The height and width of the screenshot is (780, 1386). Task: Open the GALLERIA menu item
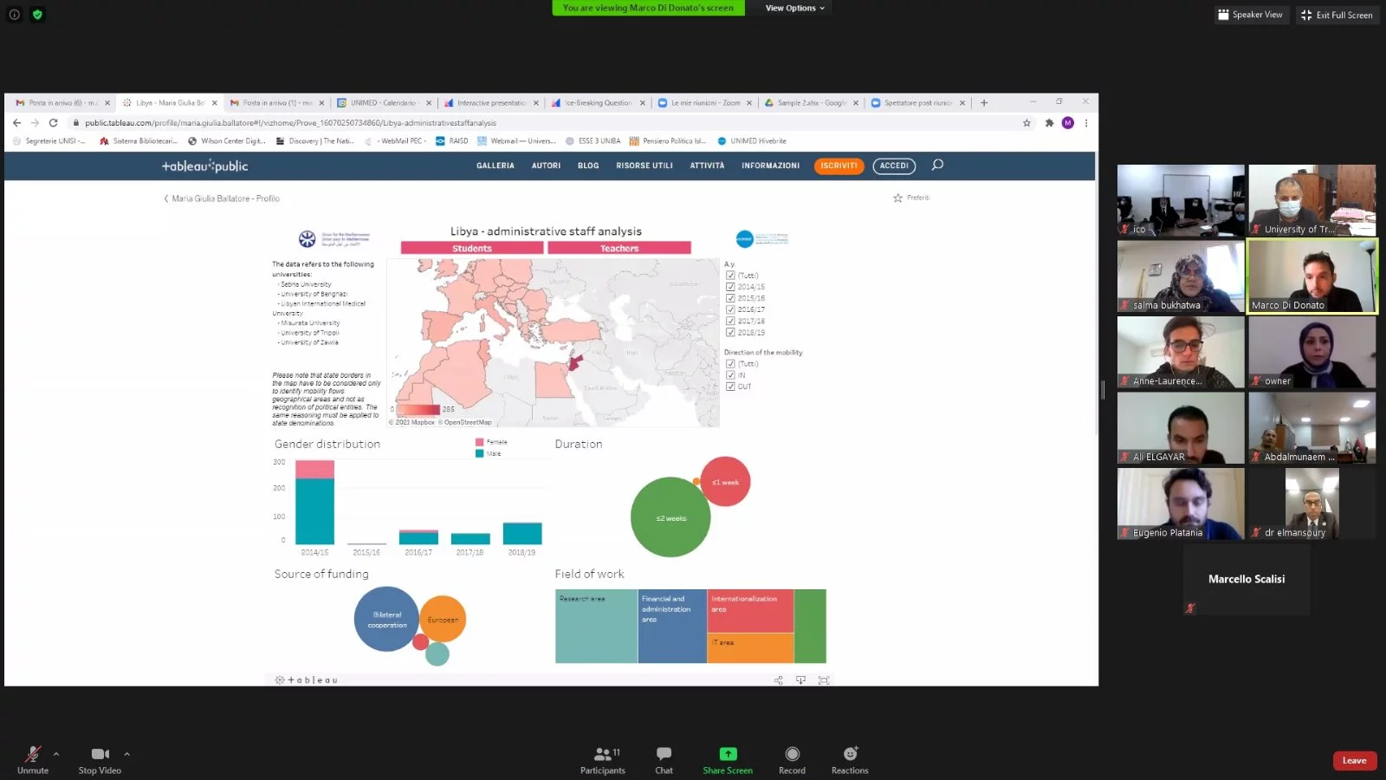[495, 166]
